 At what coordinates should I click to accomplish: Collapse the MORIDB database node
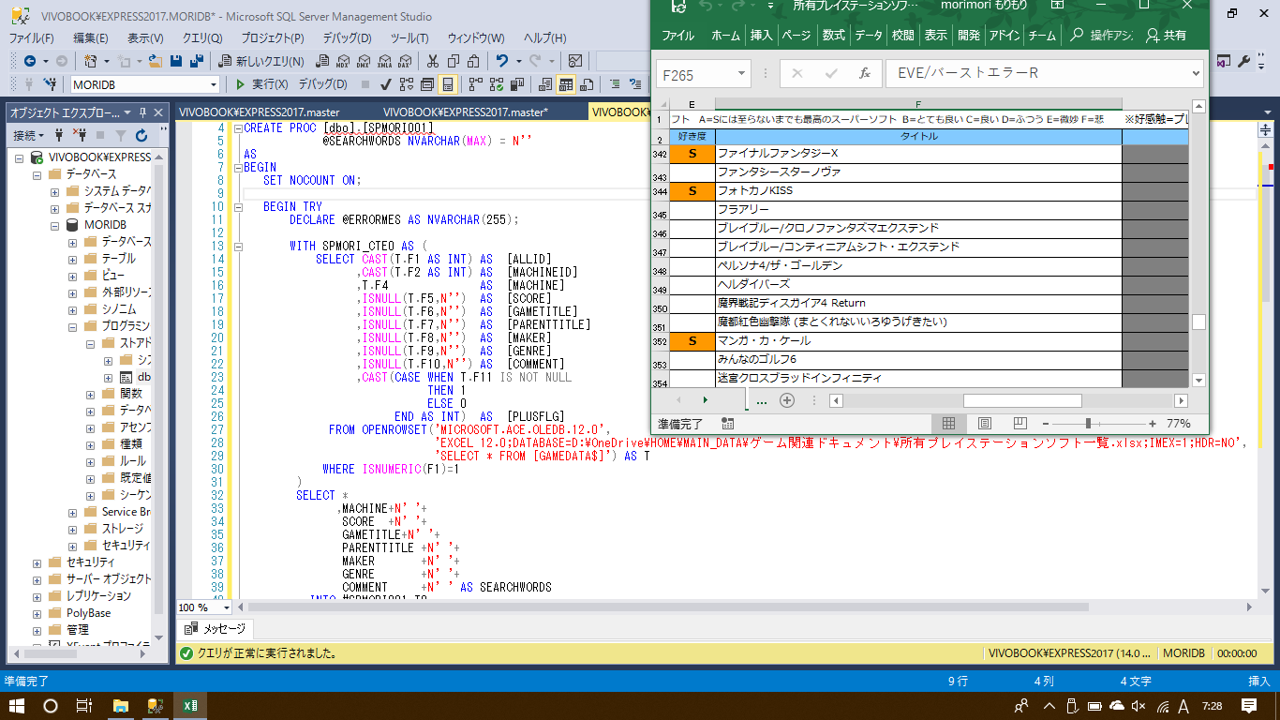[x=55, y=226]
